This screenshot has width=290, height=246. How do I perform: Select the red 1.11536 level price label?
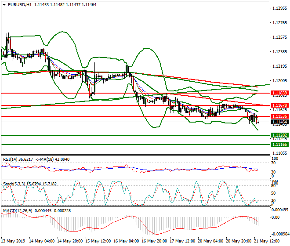click(279, 116)
